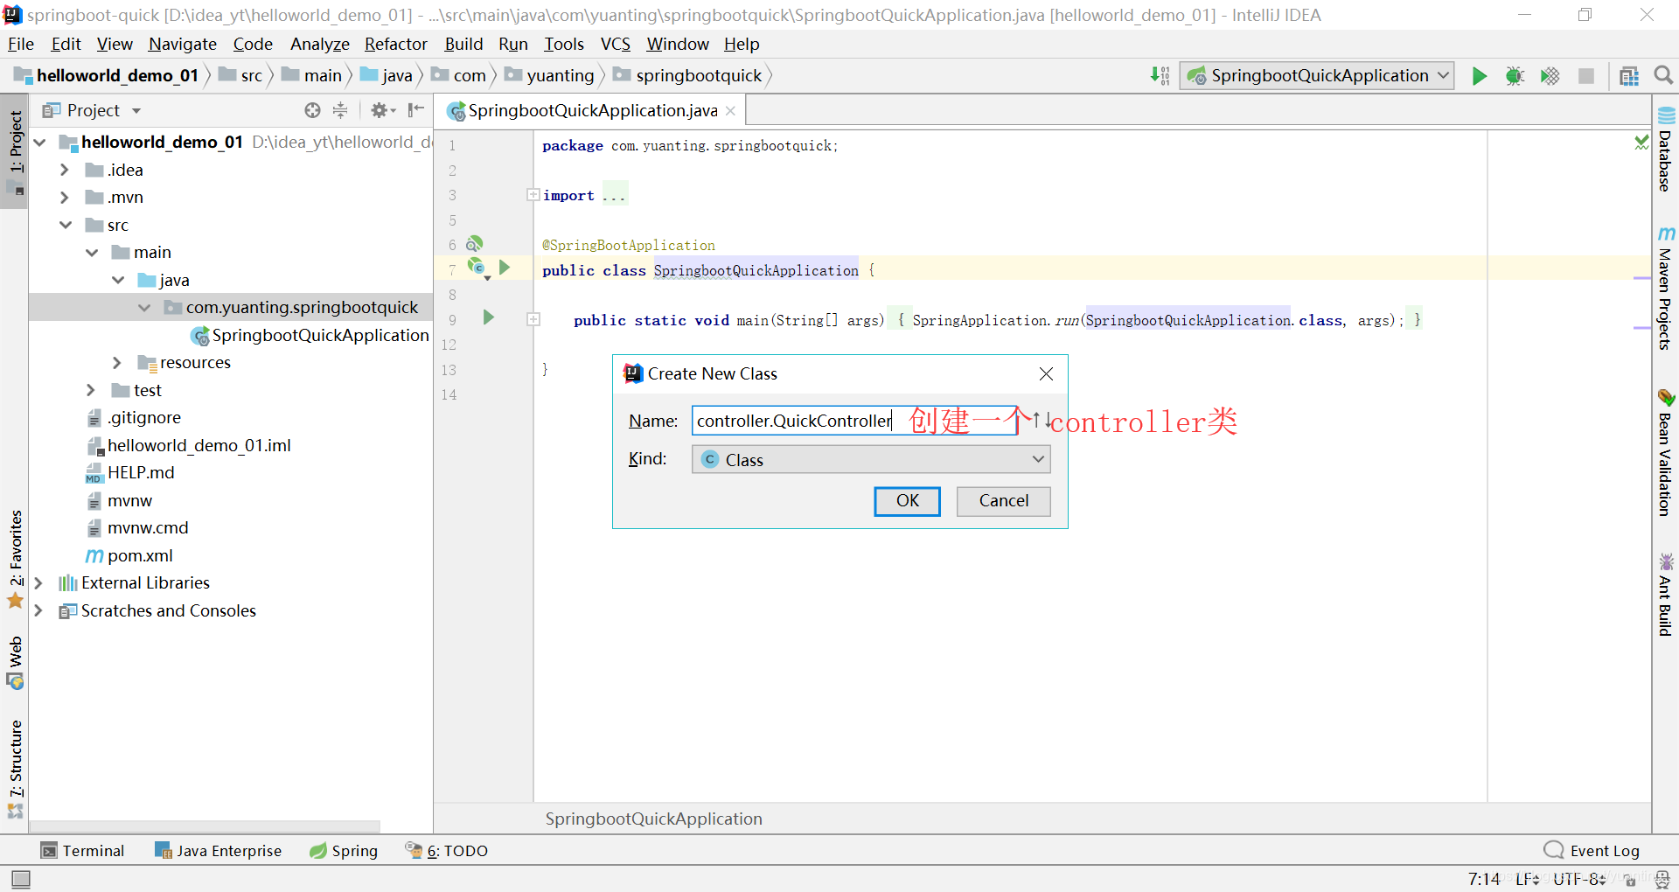
Task: Toggle the Structure side tab
Action: click(x=15, y=770)
